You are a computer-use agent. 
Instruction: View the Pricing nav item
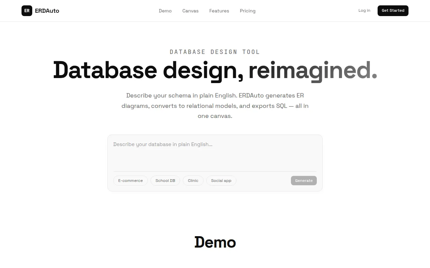coord(248,11)
